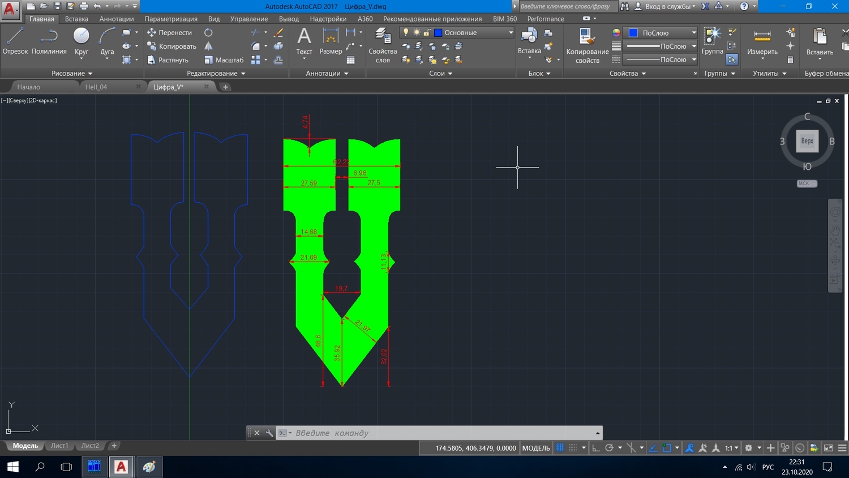The height and width of the screenshot is (478, 849).
Task: Start the Размер dimension tool
Action: (x=331, y=41)
